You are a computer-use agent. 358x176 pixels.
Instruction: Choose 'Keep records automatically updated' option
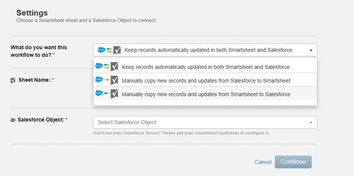[205, 67]
